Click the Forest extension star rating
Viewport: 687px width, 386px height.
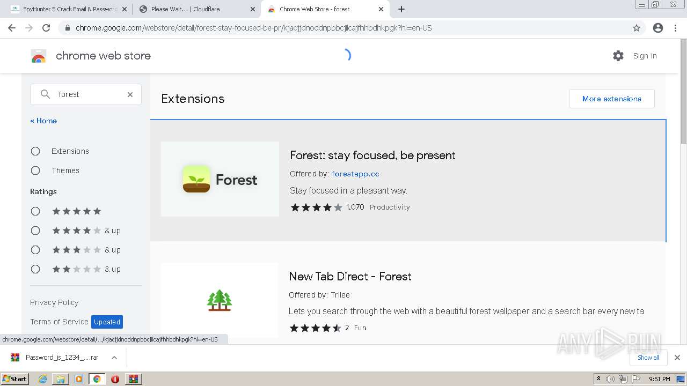pos(317,207)
